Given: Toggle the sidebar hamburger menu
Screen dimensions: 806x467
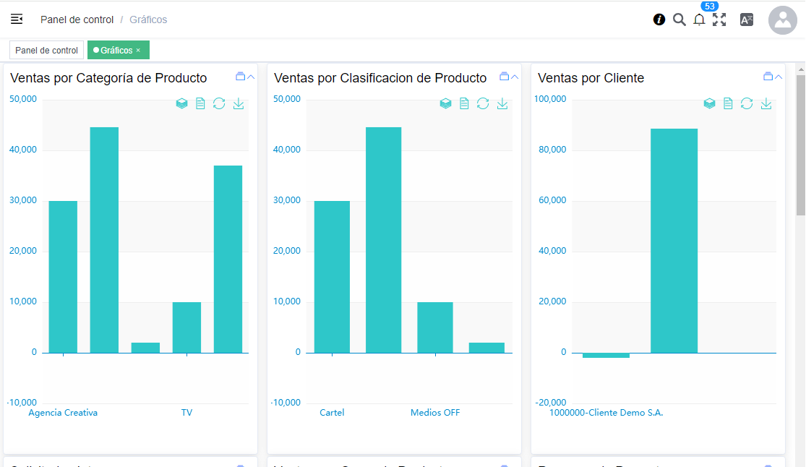Looking at the screenshot, I should [x=17, y=20].
